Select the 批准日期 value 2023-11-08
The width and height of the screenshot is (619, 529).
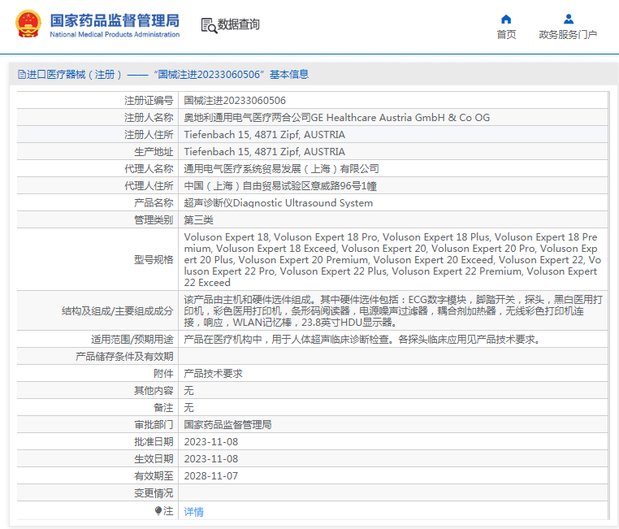(x=211, y=441)
